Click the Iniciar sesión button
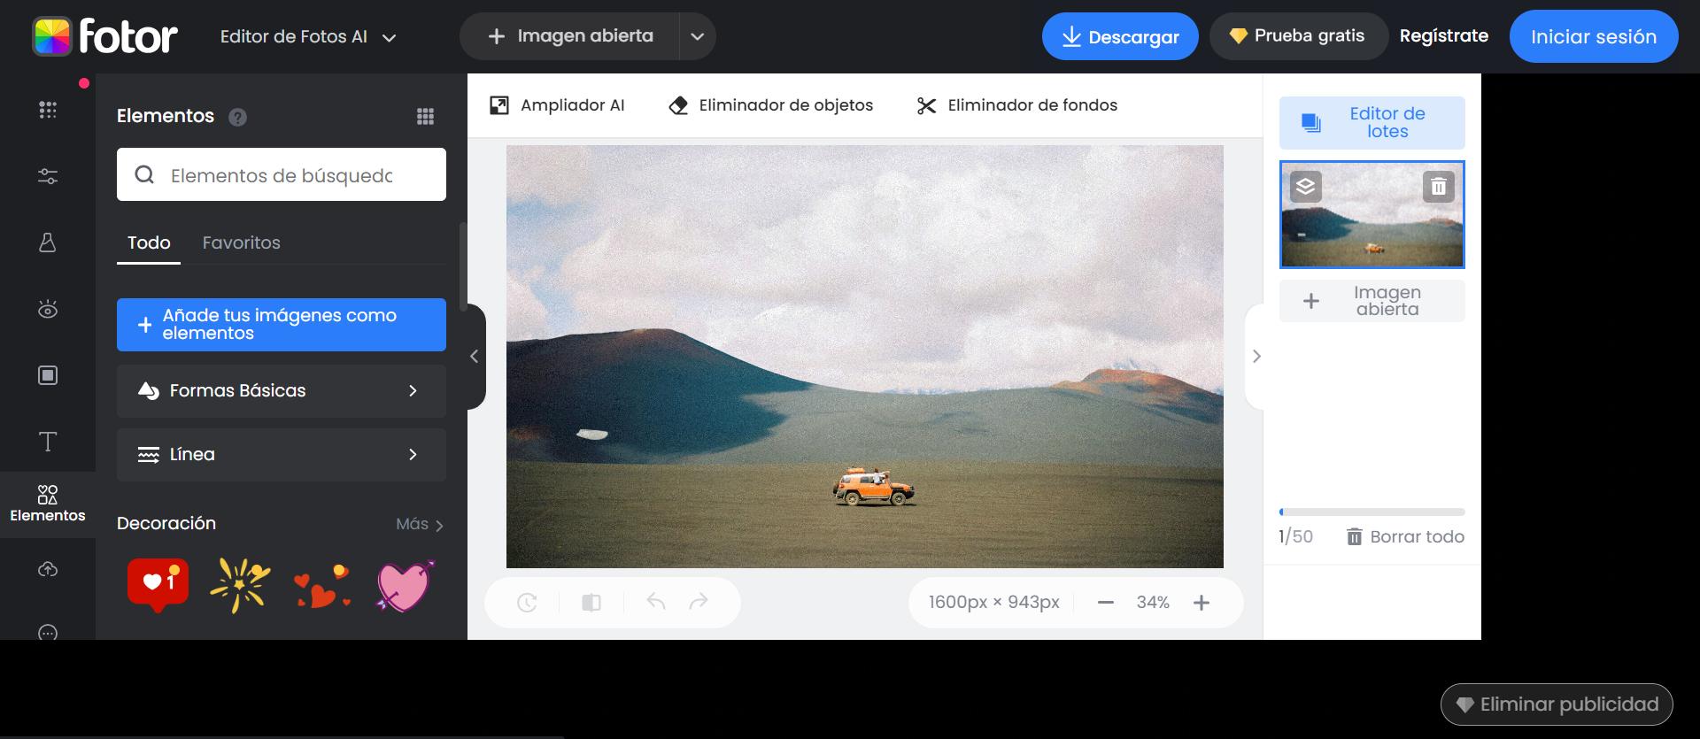1700x739 pixels. 1594,36
